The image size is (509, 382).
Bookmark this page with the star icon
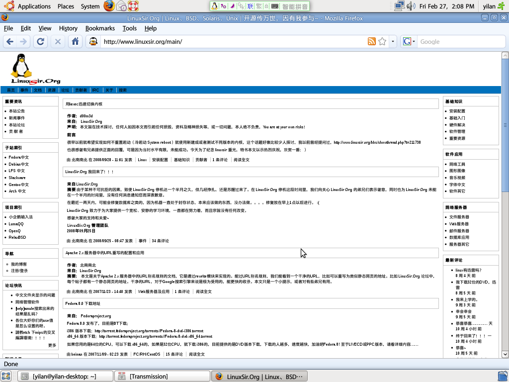(382, 42)
